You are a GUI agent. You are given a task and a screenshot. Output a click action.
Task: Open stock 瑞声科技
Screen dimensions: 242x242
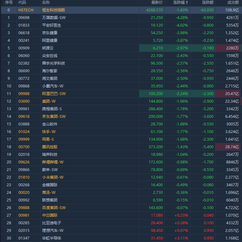tap(50, 155)
